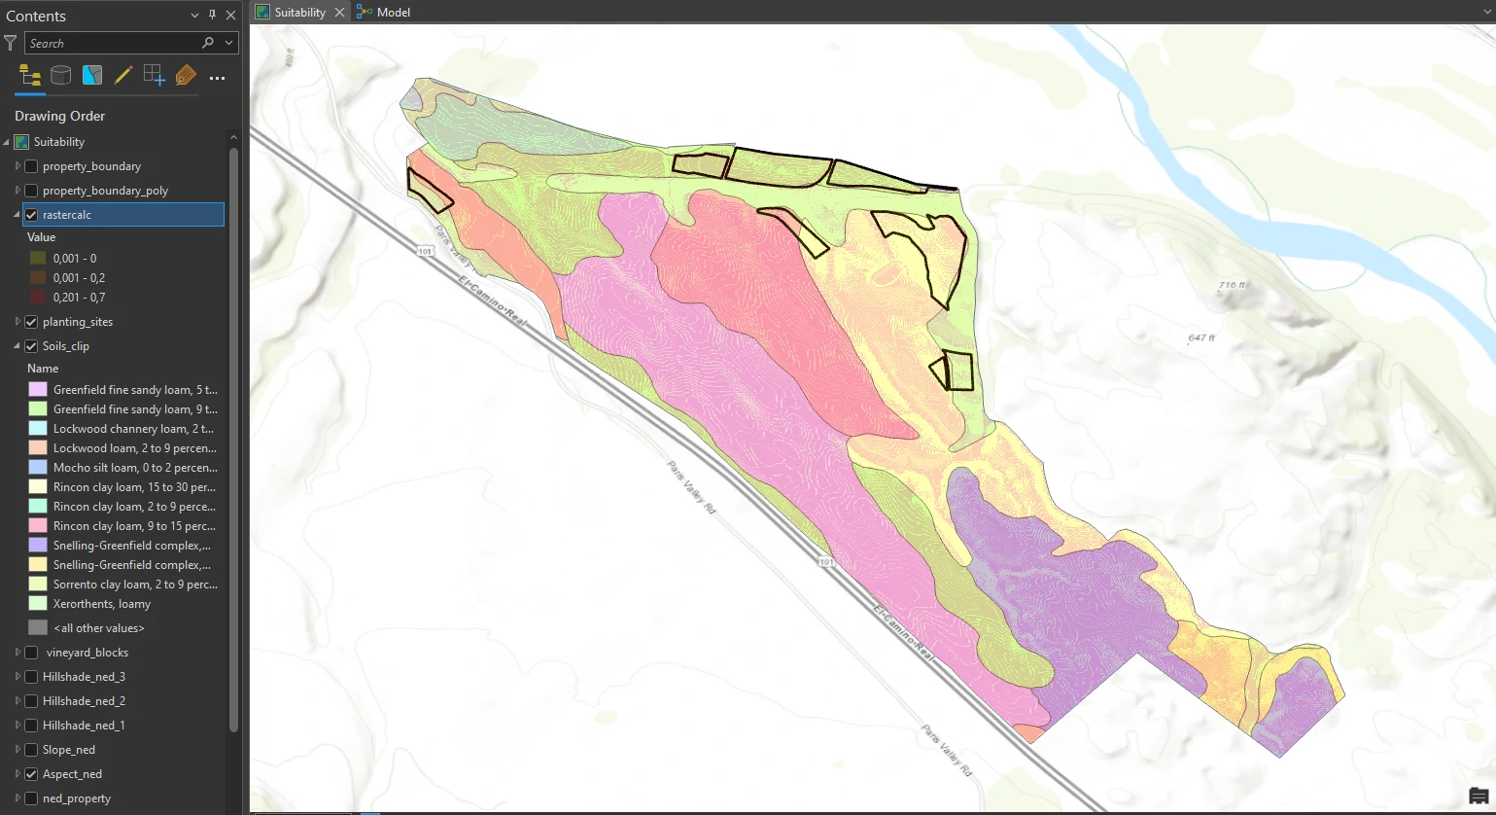
Task: Select the Drawing Order heading
Action: pyautogui.click(x=59, y=116)
